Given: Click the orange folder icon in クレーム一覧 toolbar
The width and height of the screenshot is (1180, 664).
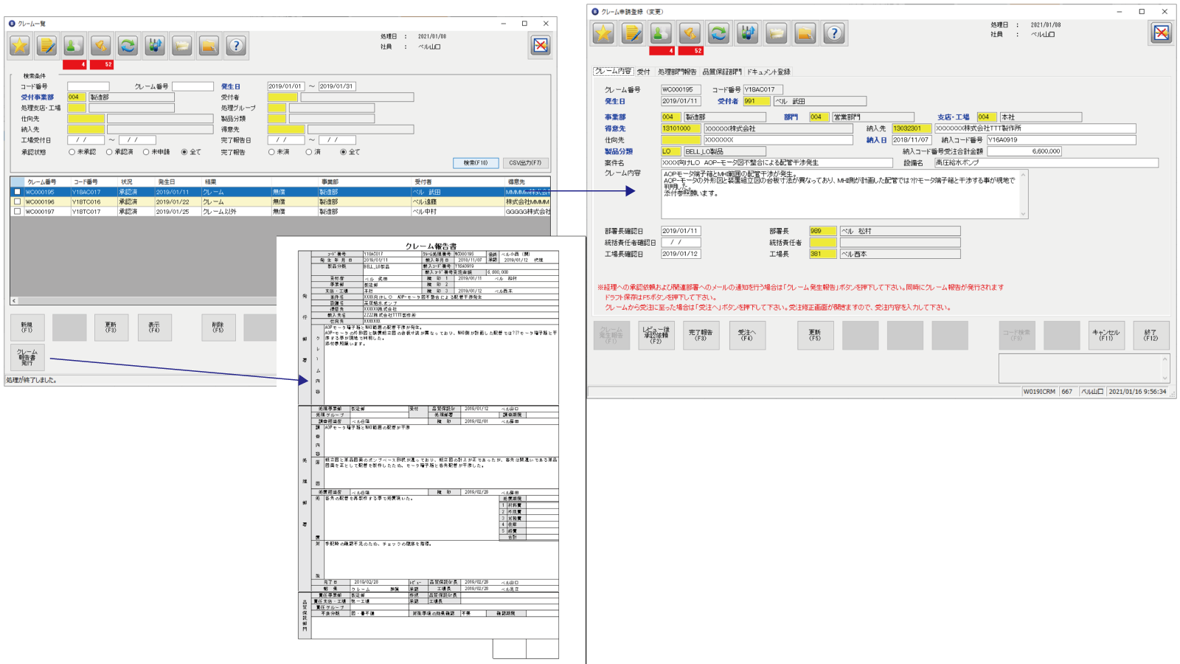Looking at the screenshot, I should (209, 46).
